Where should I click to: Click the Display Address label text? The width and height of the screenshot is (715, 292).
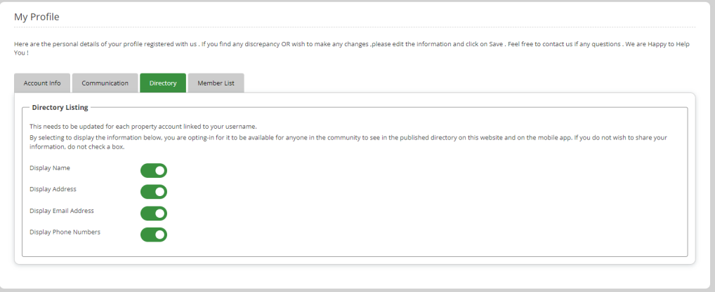pos(53,189)
